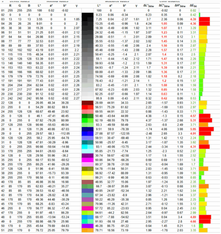Click the small green error bar for row 02
The height and width of the screenshot is (234, 221).
[200, 15]
